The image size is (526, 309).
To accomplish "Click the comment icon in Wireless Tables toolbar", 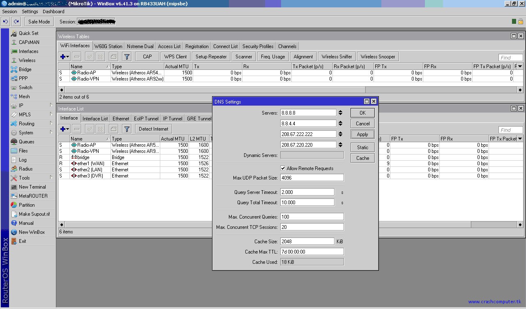I will (114, 57).
